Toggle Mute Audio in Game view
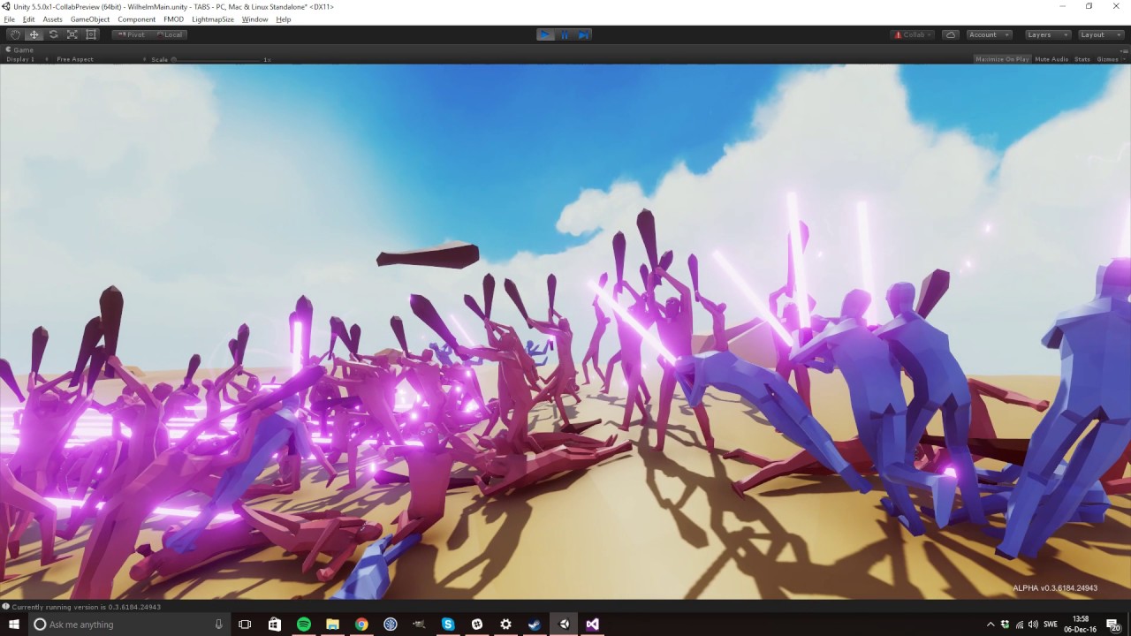Image resolution: width=1131 pixels, height=636 pixels. [x=1051, y=59]
